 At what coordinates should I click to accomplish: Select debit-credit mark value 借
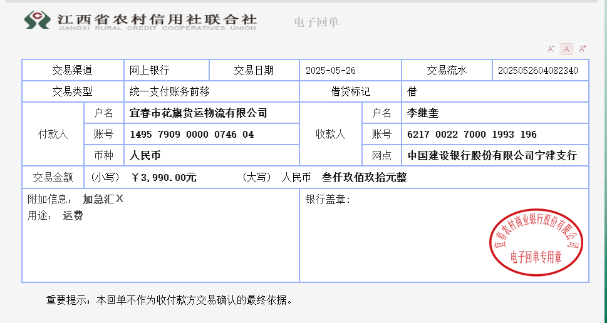pyautogui.click(x=412, y=91)
